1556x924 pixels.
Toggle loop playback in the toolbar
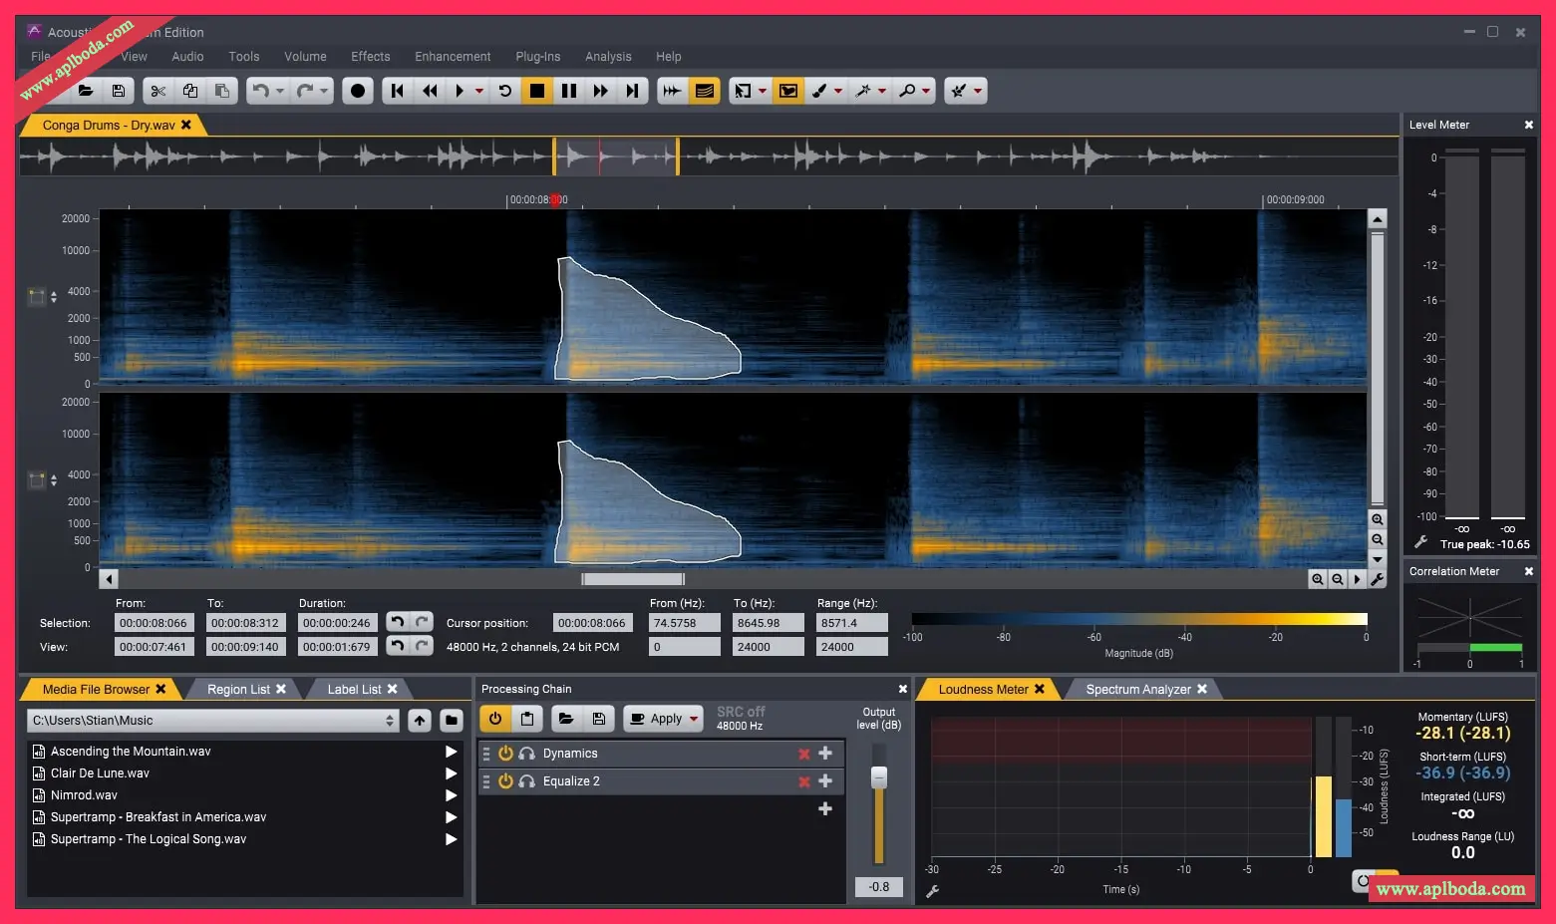[x=505, y=91]
